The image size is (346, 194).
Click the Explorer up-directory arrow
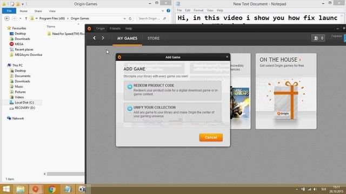(26, 18)
